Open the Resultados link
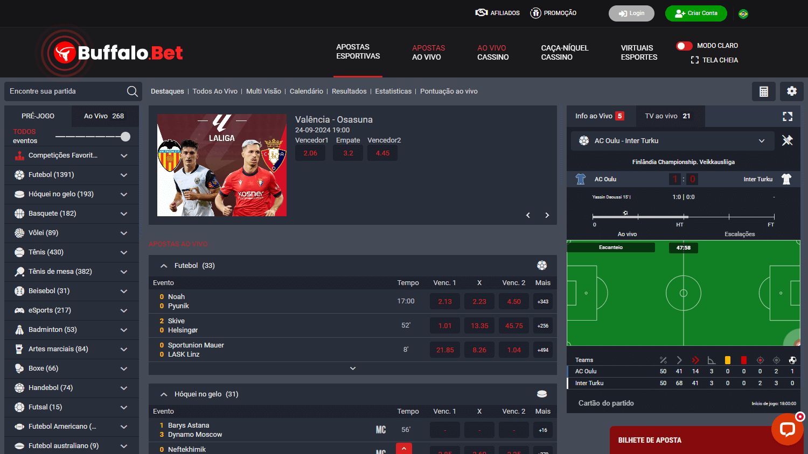The image size is (808, 454). tap(349, 91)
